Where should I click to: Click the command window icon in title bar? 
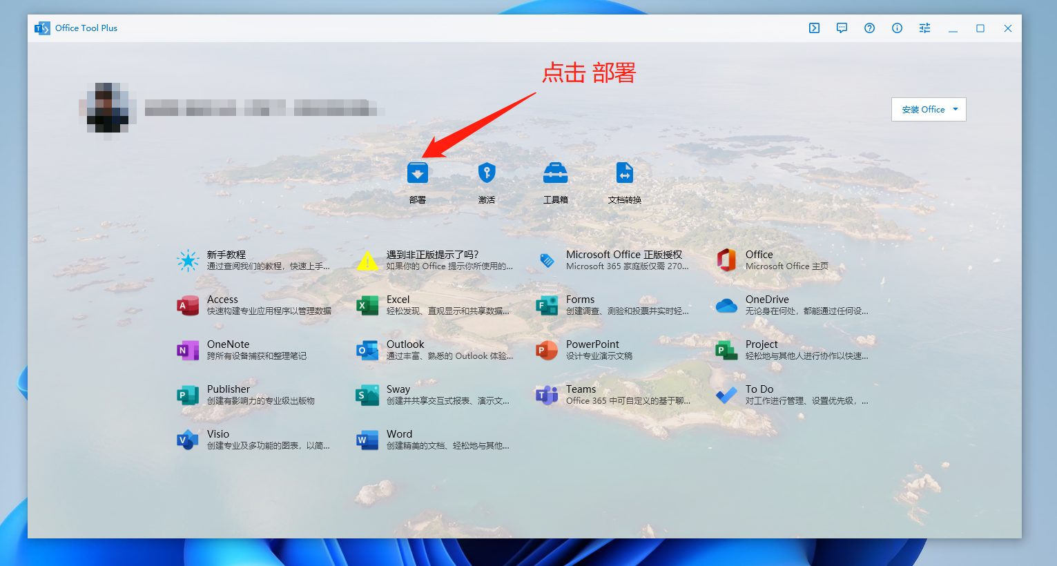pos(815,28)
